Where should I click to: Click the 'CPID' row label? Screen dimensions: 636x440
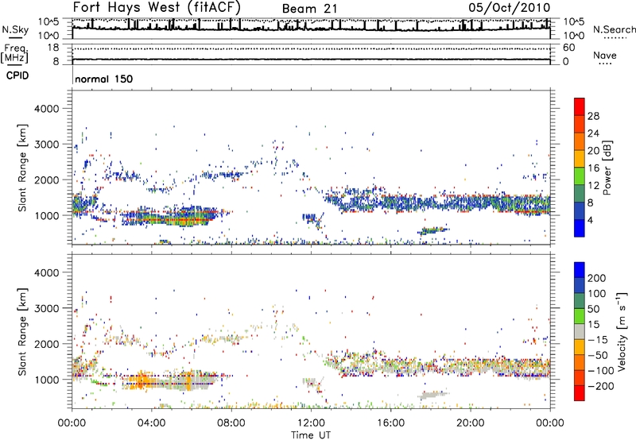[x=17, y=75]
